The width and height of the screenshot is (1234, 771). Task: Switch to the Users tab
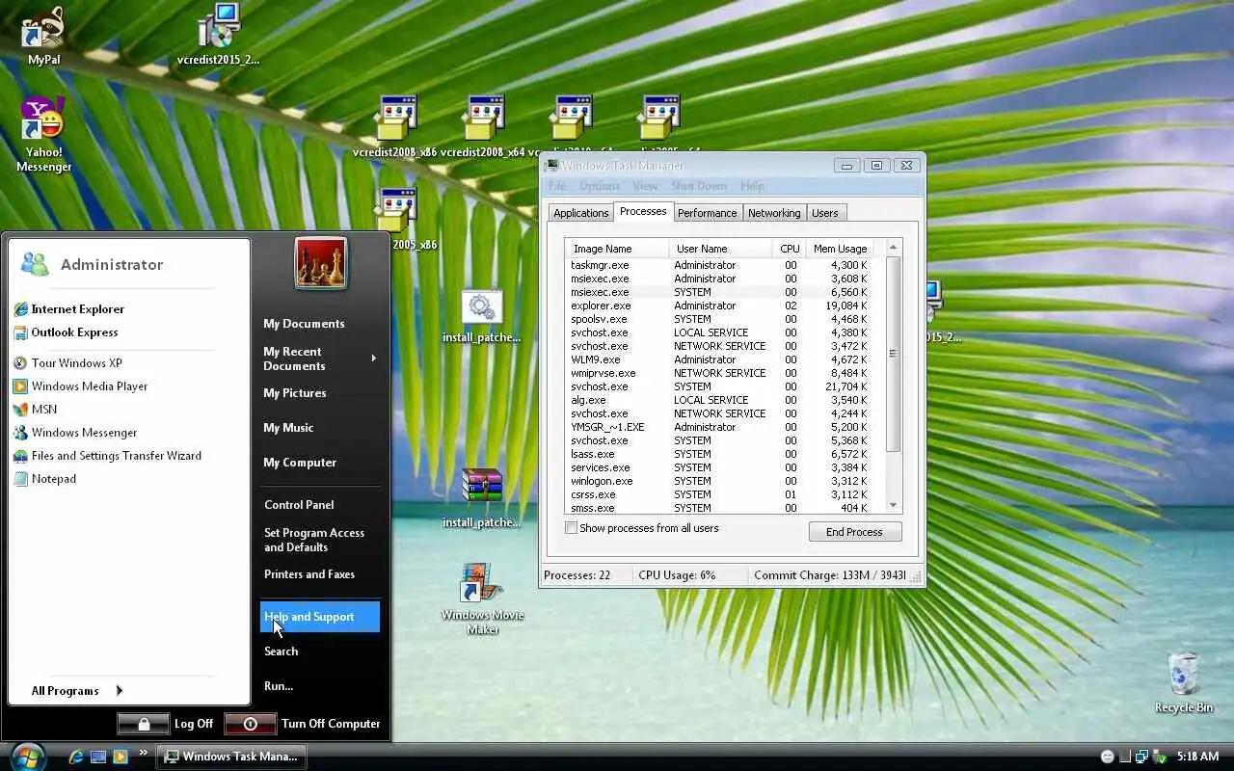[x=825, y=213]
